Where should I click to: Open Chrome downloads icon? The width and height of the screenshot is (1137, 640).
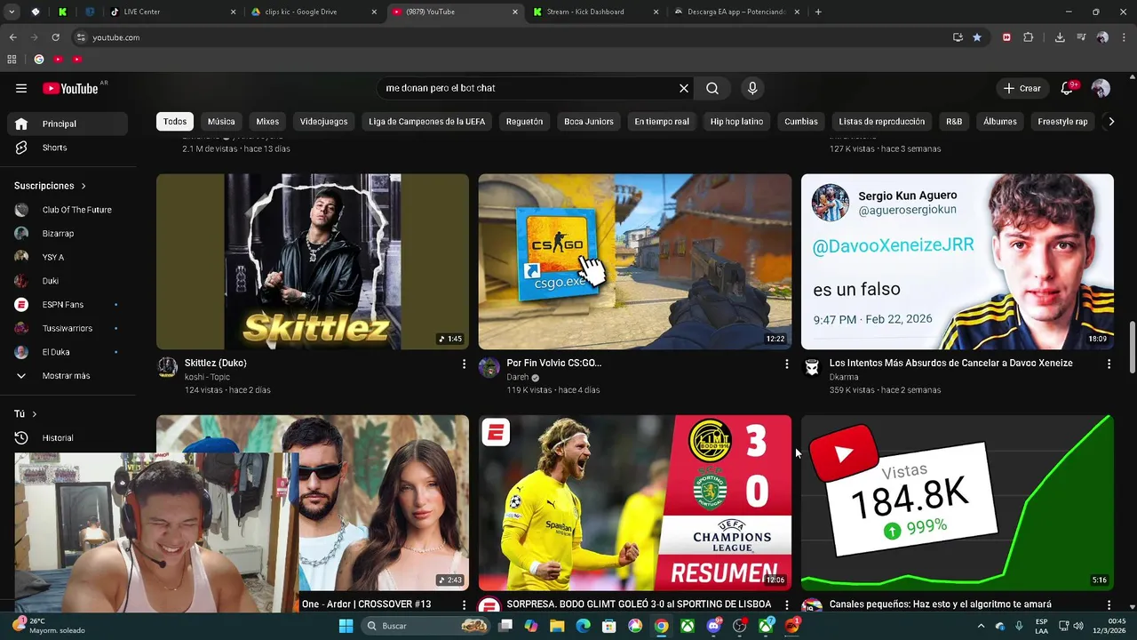tap(1060, 37)
